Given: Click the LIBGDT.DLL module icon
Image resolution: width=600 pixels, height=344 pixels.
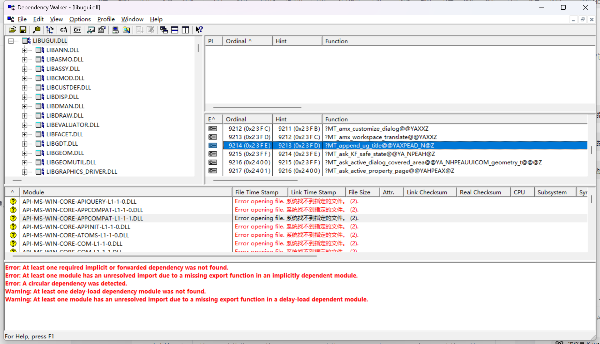Looking at the screenshot, I should click(x=40, y=143).
